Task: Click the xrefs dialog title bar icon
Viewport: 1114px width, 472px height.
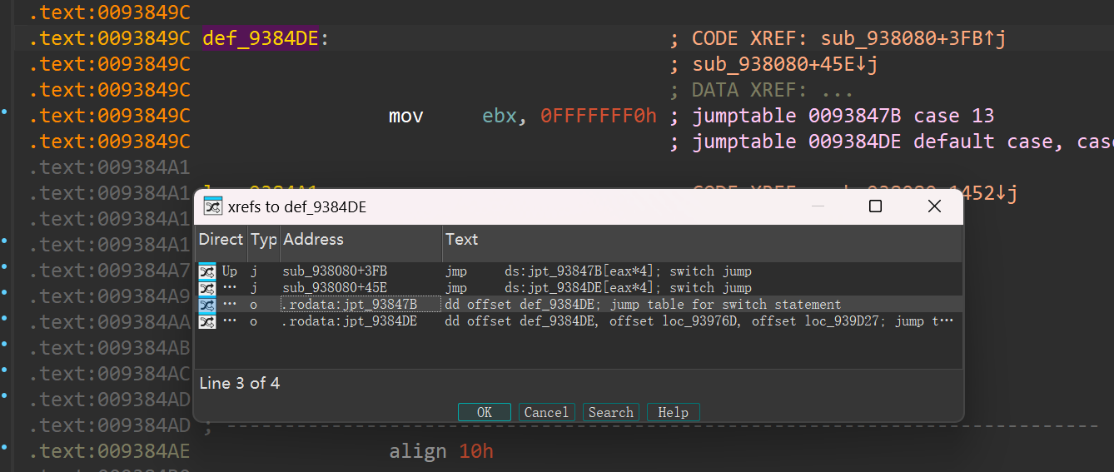Action: click(213, 207)
